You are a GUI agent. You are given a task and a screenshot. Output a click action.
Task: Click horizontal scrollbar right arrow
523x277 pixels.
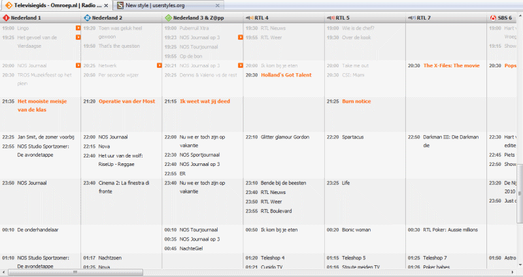pyautogui.click(x=514, y=272)
